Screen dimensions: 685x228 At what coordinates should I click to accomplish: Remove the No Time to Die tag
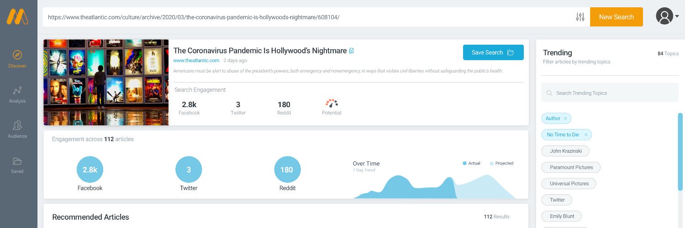(586, 135)
